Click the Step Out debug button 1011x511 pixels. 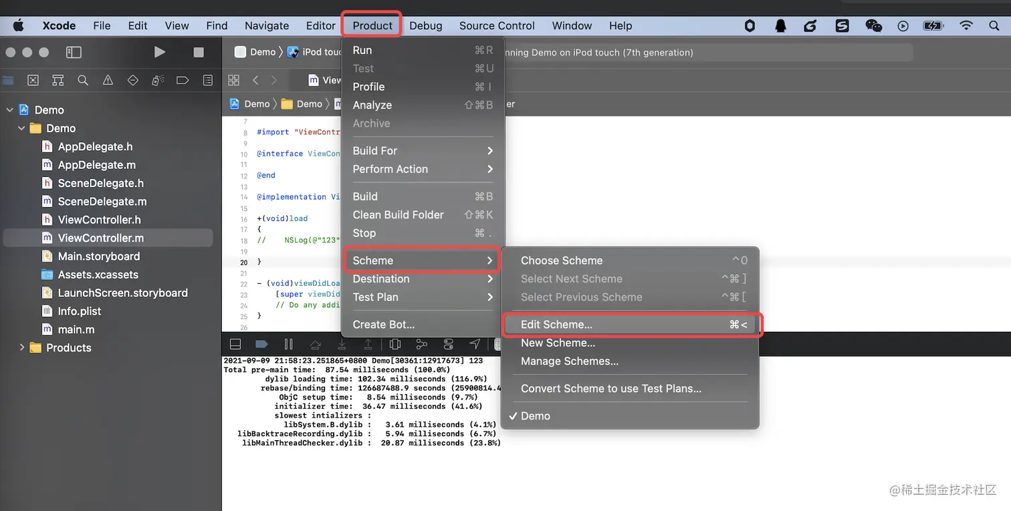point(368,344)
